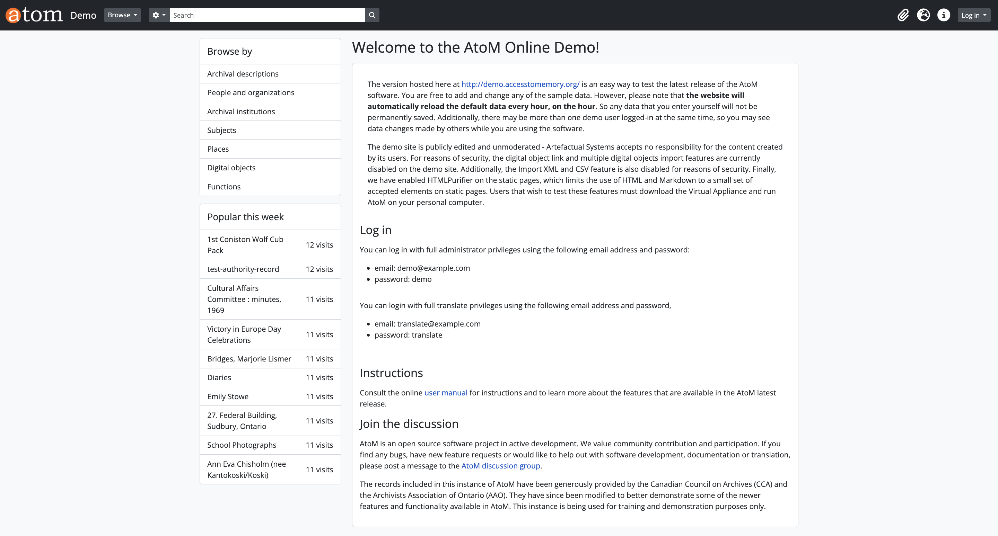Click the magnifier search button
The image size is (998, 536).
pos(372,15)
